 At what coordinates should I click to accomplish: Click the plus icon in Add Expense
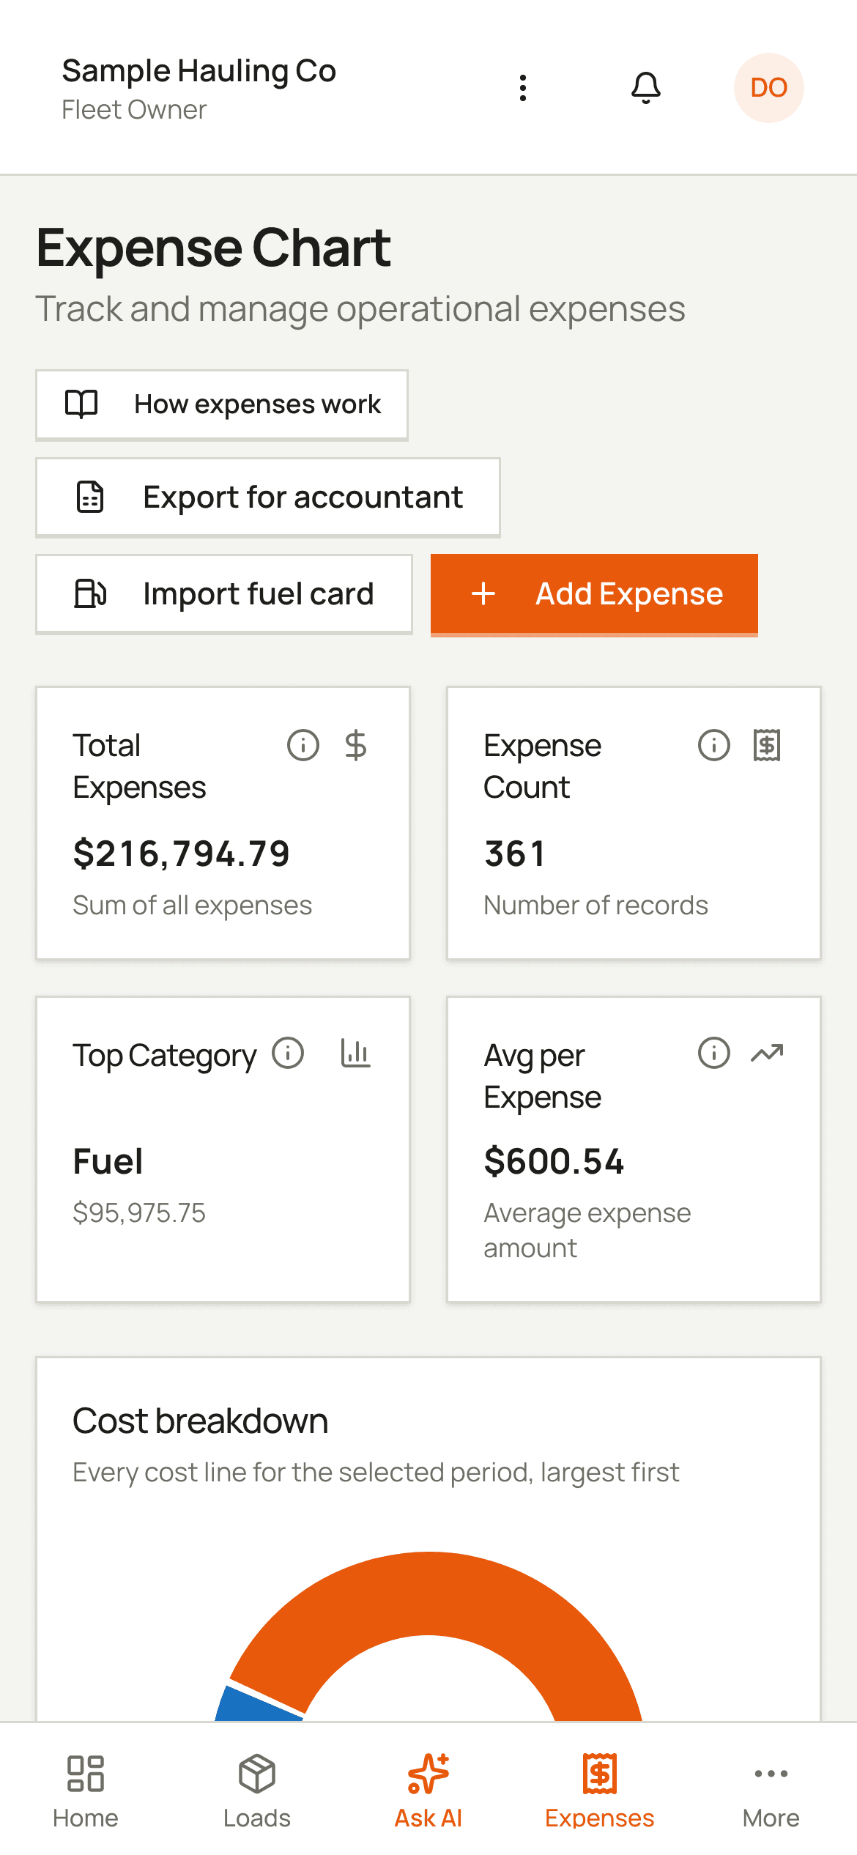tap(483, 593)
